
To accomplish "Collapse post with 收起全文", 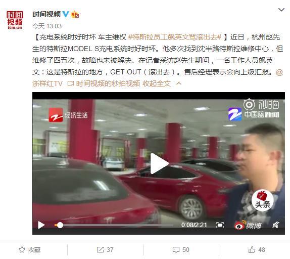I will [x=157, y=83].
